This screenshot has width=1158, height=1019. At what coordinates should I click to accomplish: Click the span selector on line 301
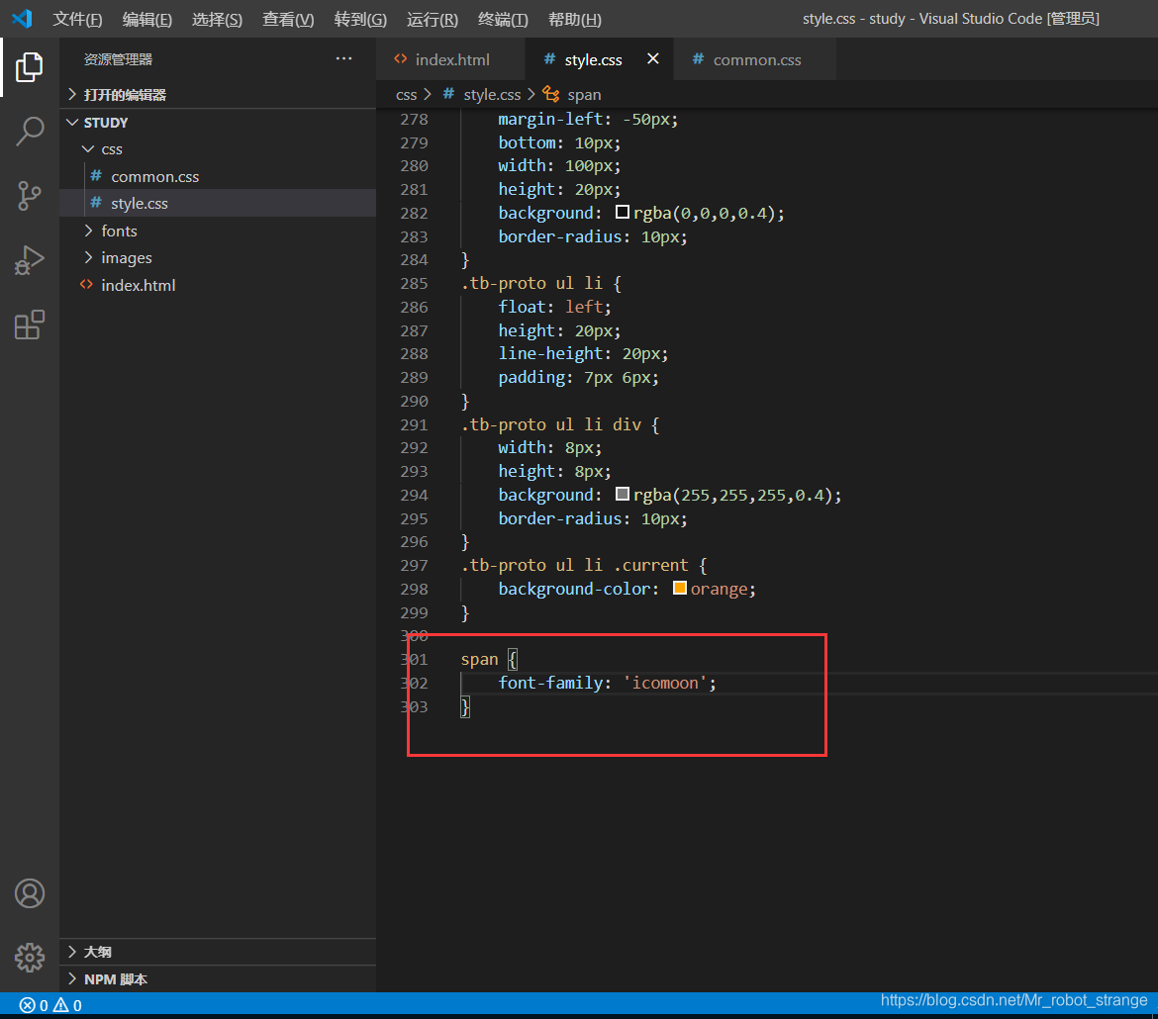point(479,660)
